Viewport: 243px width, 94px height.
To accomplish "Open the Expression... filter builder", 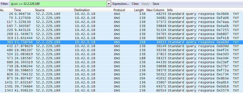I will tap(121, 4).
